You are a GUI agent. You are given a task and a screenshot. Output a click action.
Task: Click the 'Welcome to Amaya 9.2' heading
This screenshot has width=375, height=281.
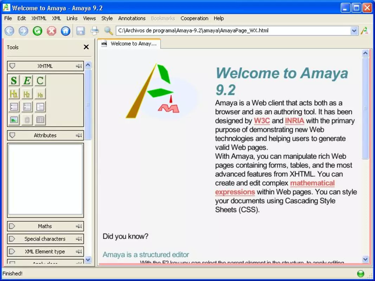282,81
